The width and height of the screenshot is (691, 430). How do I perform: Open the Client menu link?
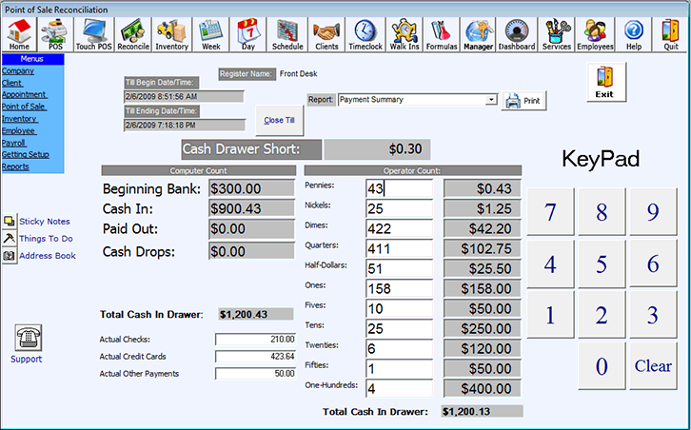click(12, 83)
